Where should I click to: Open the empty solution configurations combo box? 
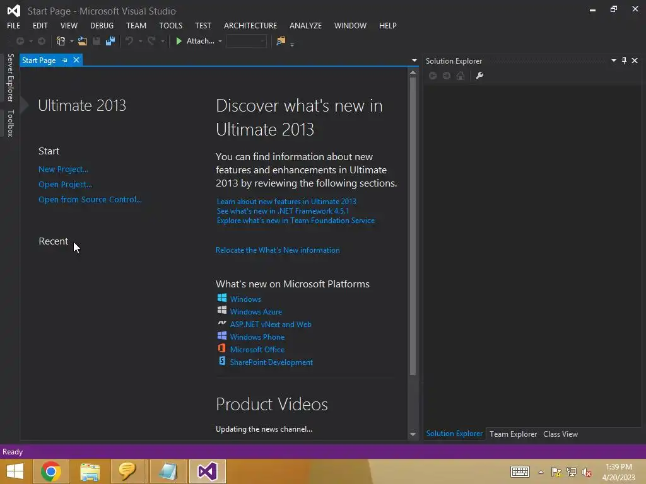click(246, 41)
